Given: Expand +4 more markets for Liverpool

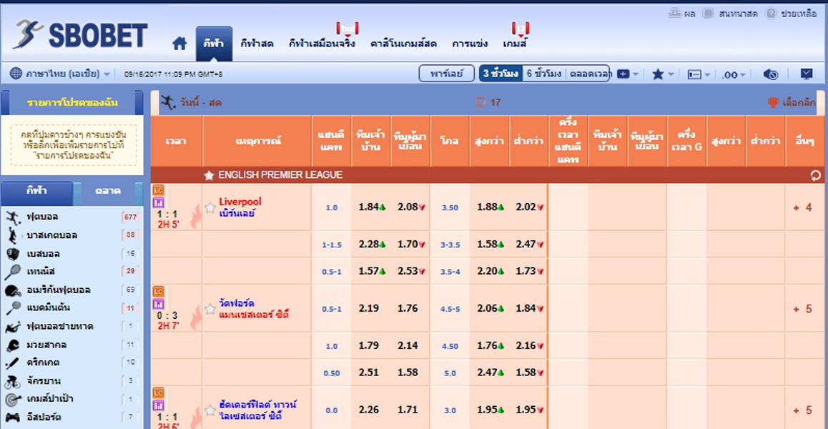Looking at the screenshot, I should point(803,207).
